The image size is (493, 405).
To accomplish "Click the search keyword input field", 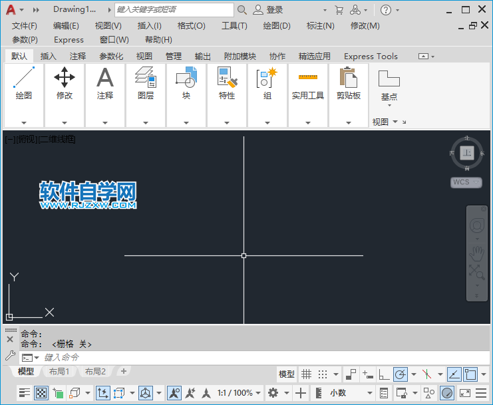I will tap(174, 10).
